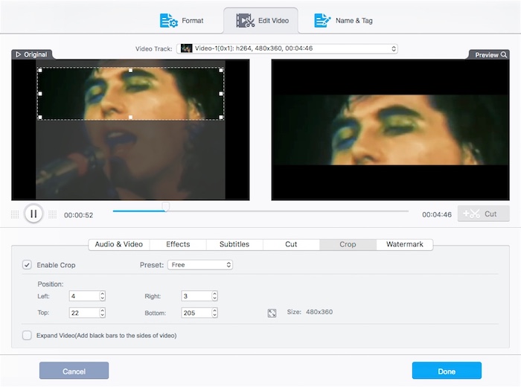The image size is (521, 387).
Task: Click the Preview video pane
Action: (390, 130)
